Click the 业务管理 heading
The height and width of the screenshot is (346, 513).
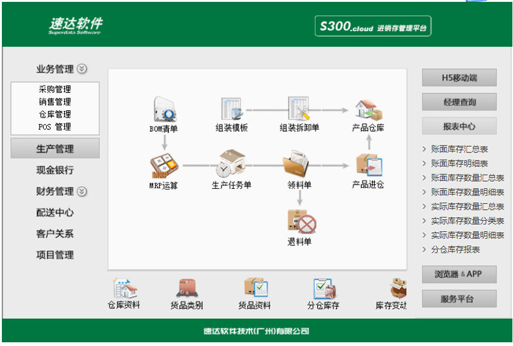[55, 69]
